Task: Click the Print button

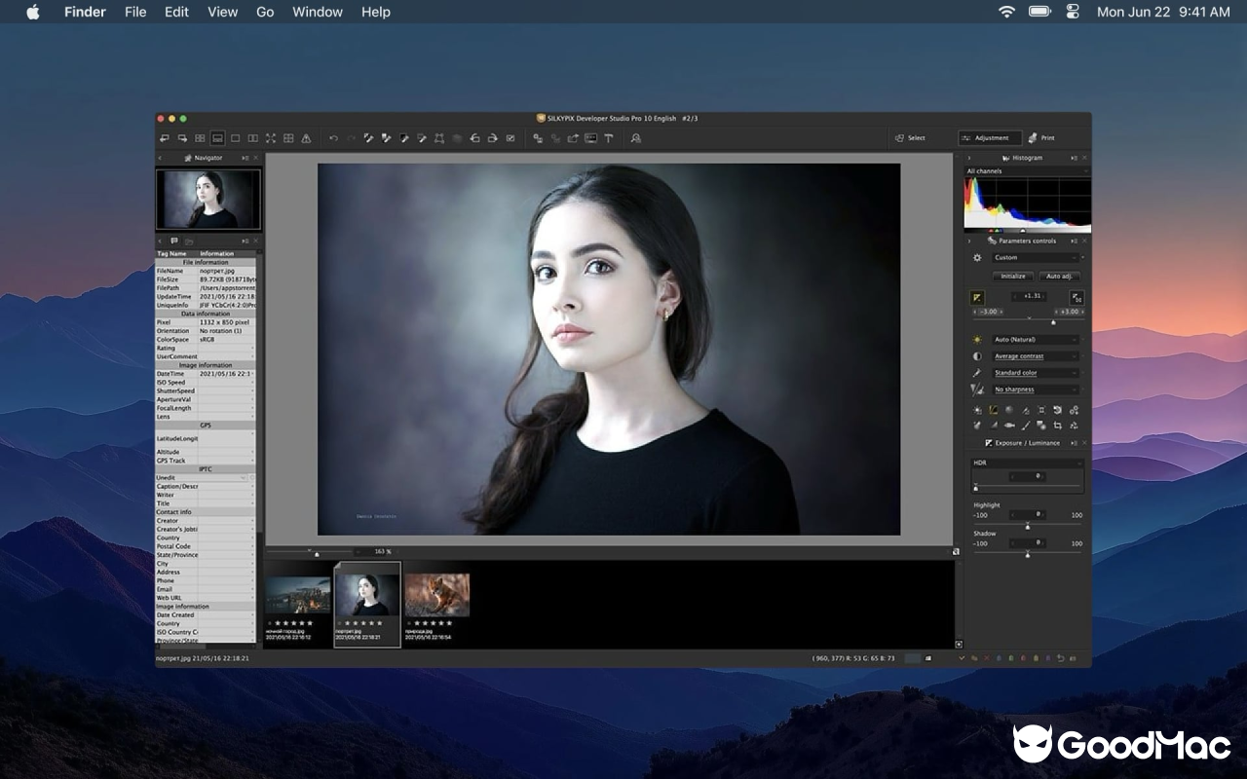Action: (1041, 138)
